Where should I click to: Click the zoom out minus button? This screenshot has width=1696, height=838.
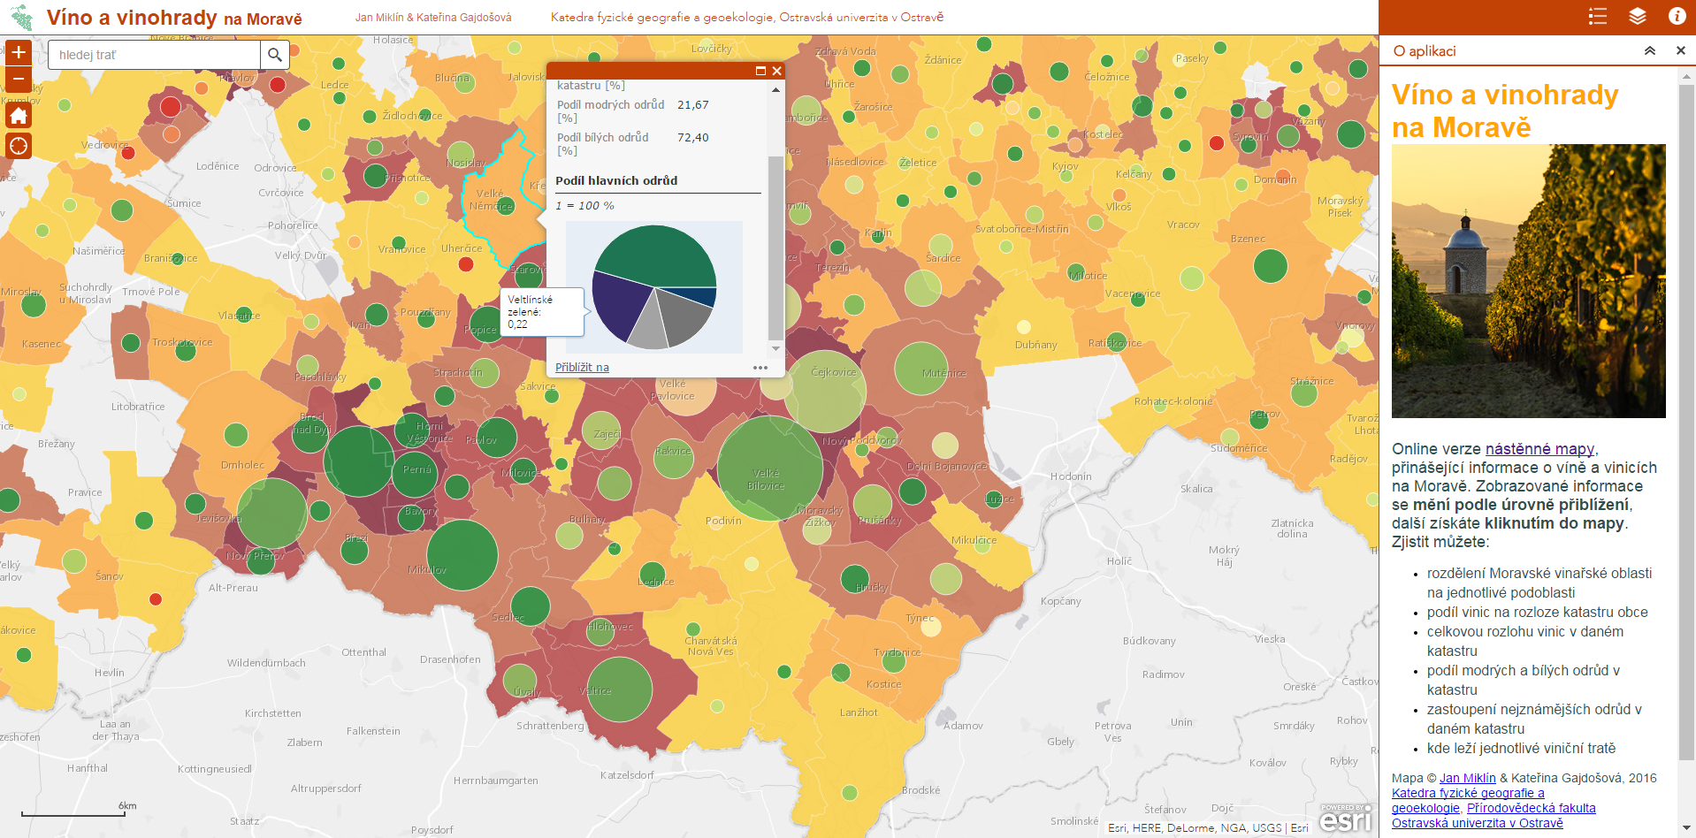pyautogui.click(x=19, y=80)
